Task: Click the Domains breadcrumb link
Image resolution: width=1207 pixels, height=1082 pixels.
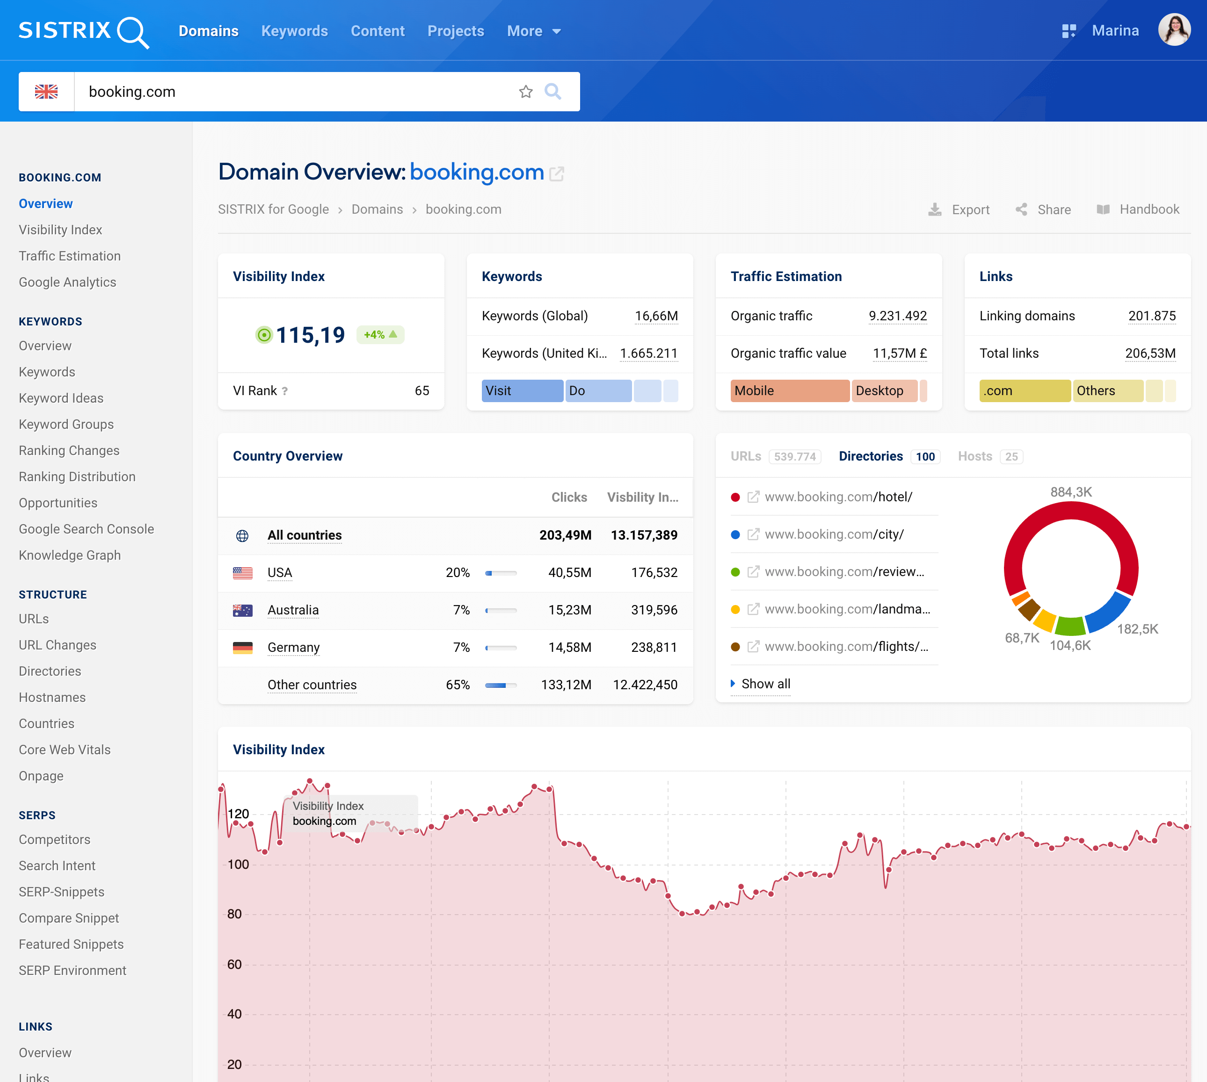Action: pos(377,209)
